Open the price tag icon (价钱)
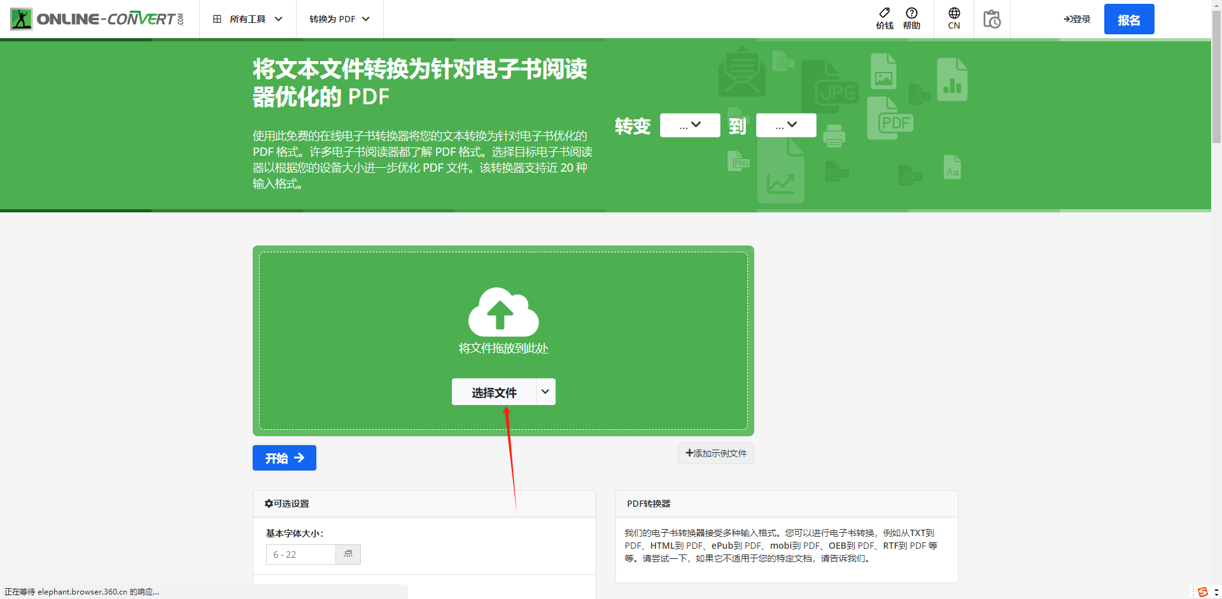Screen dimensions: 1222x599 pos(884,13)
